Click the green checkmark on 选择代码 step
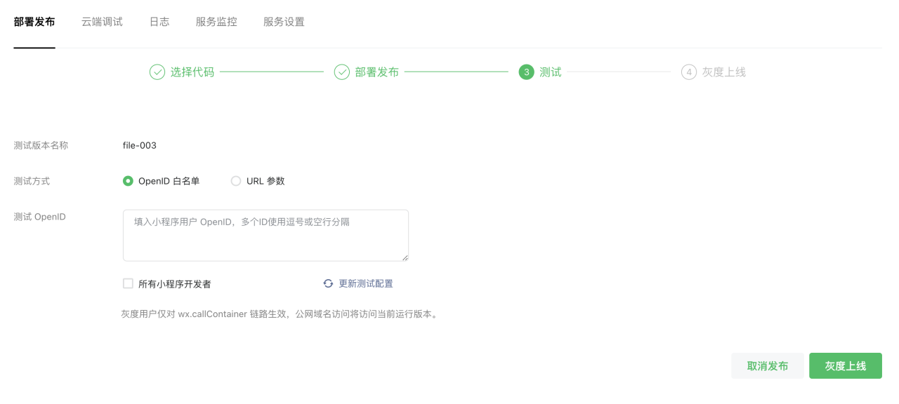Image resolution: width=899 pixels, height=404 pixels. (157, 72)
